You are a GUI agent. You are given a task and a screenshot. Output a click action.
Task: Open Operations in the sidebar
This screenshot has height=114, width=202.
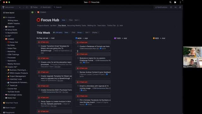[12, 61]
